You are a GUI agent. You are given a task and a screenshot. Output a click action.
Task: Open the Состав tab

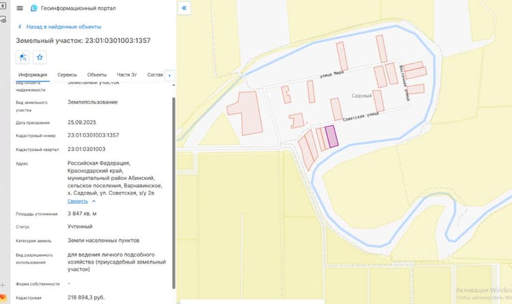[155, 75]
